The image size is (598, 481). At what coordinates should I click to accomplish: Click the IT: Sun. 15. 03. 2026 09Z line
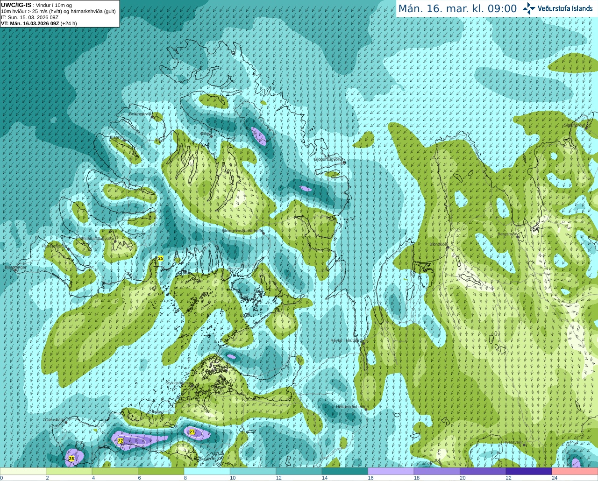[30, 17]
